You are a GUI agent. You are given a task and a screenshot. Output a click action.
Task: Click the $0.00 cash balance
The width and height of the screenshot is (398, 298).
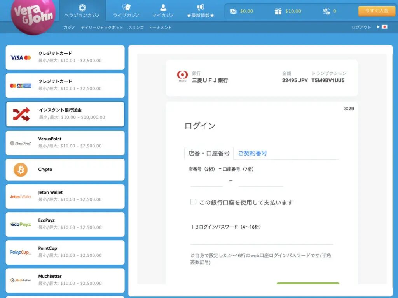[246, 11]
